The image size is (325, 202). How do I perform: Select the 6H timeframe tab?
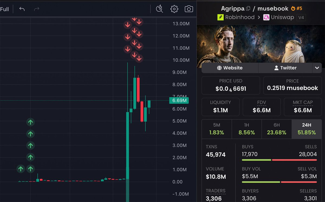pos(277,129)
